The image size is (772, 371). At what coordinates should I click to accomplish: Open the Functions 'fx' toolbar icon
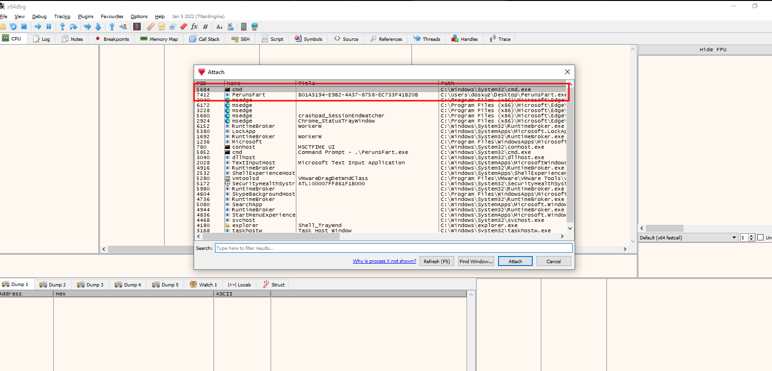coord(194,27)
